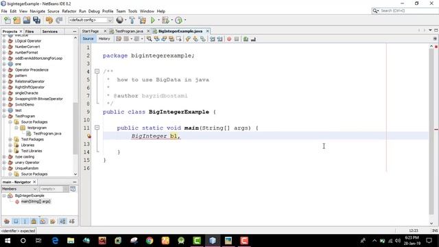Toggle Rectangular Selection in editor toolbar
This screenshot has height=247, width=439.
click(178, 39)
